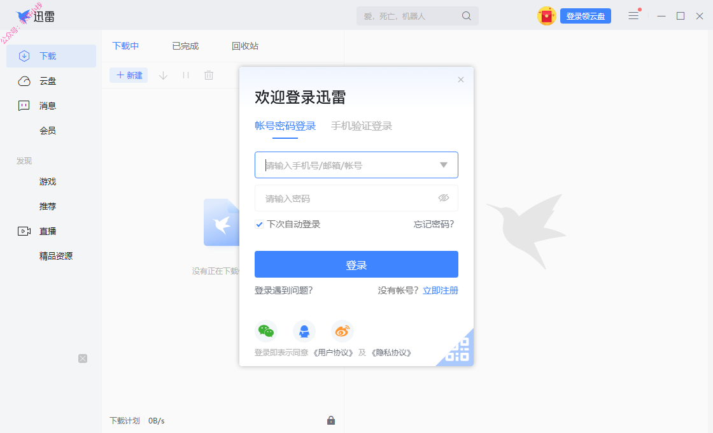
Task: Close the 迅雷 window
Action: [x=700, y=16]
